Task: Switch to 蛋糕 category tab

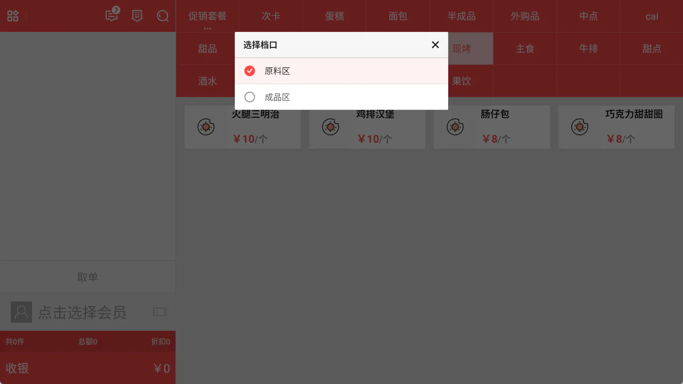Action: pyautogui.click(x=335, y=16)
